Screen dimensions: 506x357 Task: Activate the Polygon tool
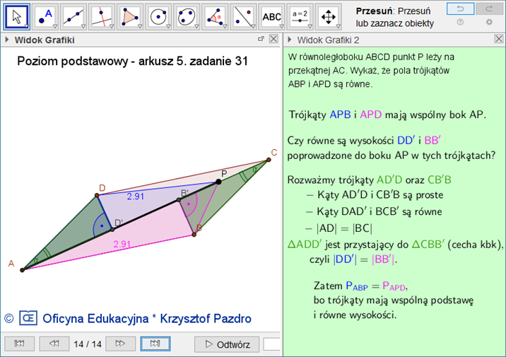[x=131, y=16]
